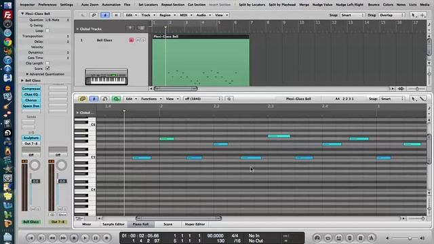Click the Space Dsn insert slot

click(31, 106)
